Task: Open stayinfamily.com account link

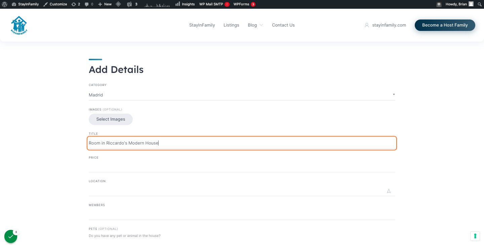Action: tap(389, 25)
